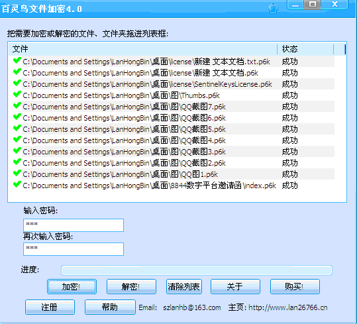Viewport: 357px width, 324px height.
Task: Focus the 输入密码 password field
Action: (x=74, y=225)
